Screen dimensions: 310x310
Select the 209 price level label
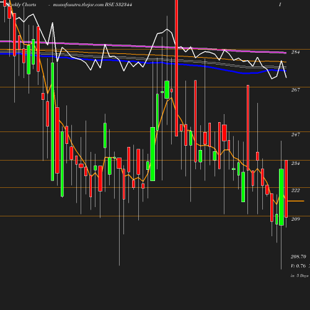(x=295, y=219)
